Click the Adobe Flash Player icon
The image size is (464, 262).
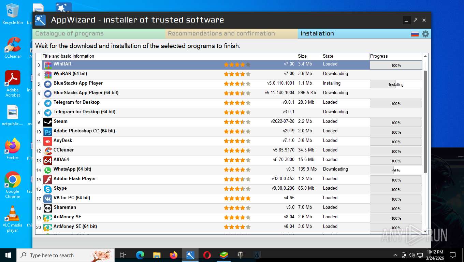tap(48, 179)
